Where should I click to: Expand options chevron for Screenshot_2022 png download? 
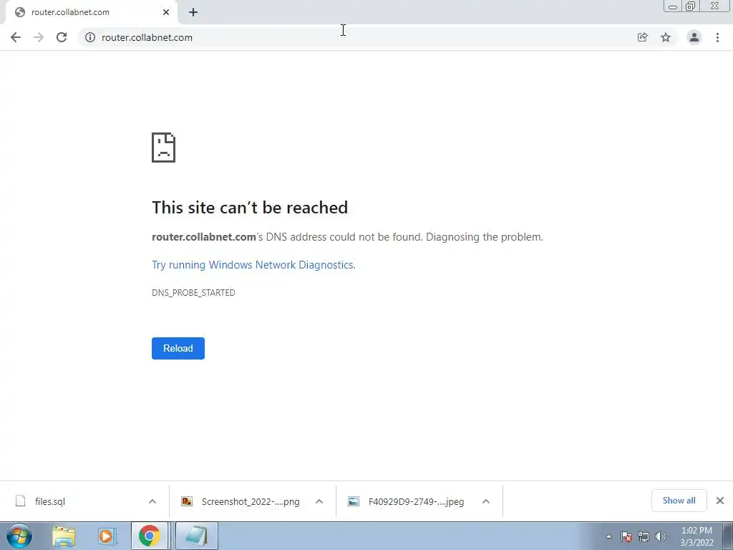[x=319, y=501]
